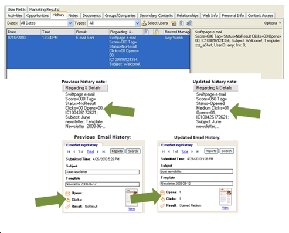This screenshot has height=233, width=289.
Task: Click Total link in Previous Email History
Action: coord(90,151)
